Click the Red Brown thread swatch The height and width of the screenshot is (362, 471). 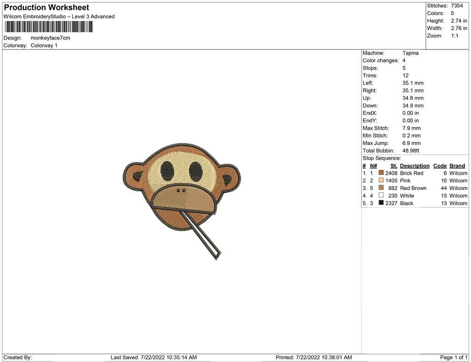[x=381, y=188]
